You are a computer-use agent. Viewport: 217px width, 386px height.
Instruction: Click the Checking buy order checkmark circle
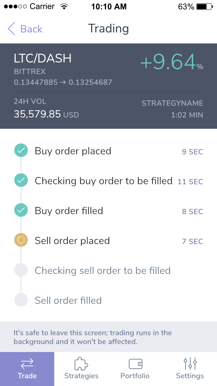click(21, 181)
